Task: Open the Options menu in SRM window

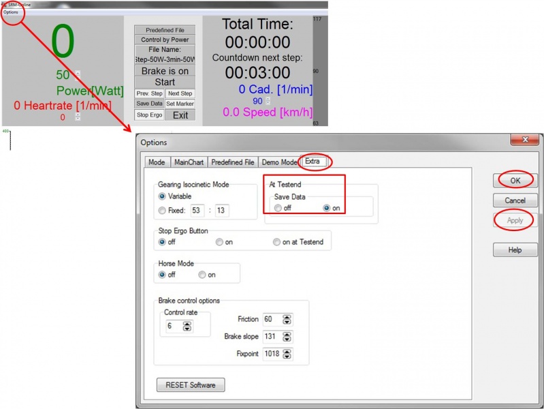Action: tap(11, 12)
